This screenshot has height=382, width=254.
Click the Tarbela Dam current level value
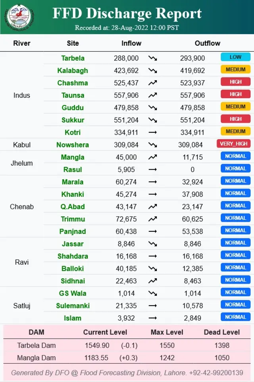click(x=97, y=345)
